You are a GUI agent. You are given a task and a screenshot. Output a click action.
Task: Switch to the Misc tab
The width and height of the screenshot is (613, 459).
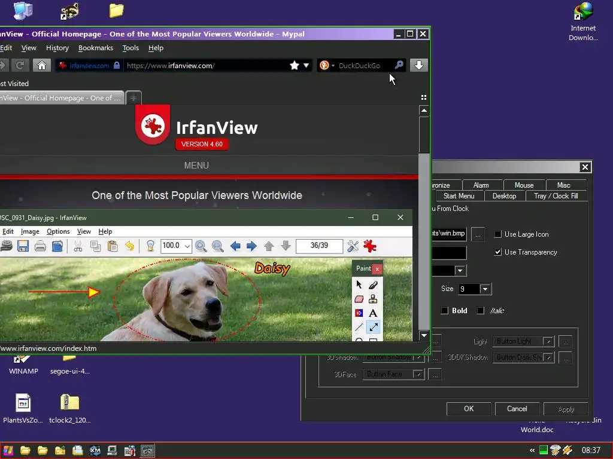pyautogui.click(x=563, y=185)
